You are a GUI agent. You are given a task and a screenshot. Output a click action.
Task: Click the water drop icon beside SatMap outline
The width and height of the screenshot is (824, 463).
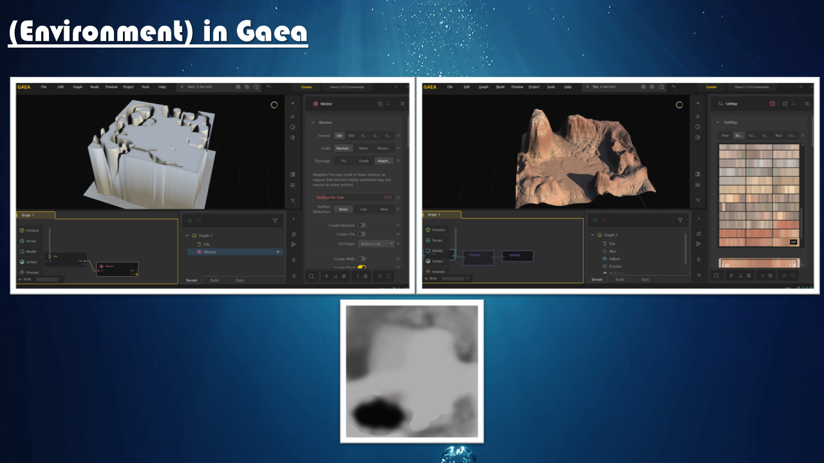click(698, 260)
